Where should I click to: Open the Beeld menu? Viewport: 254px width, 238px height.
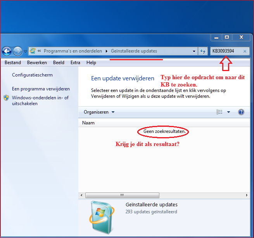pyautogui.click(x=59, y=63)
